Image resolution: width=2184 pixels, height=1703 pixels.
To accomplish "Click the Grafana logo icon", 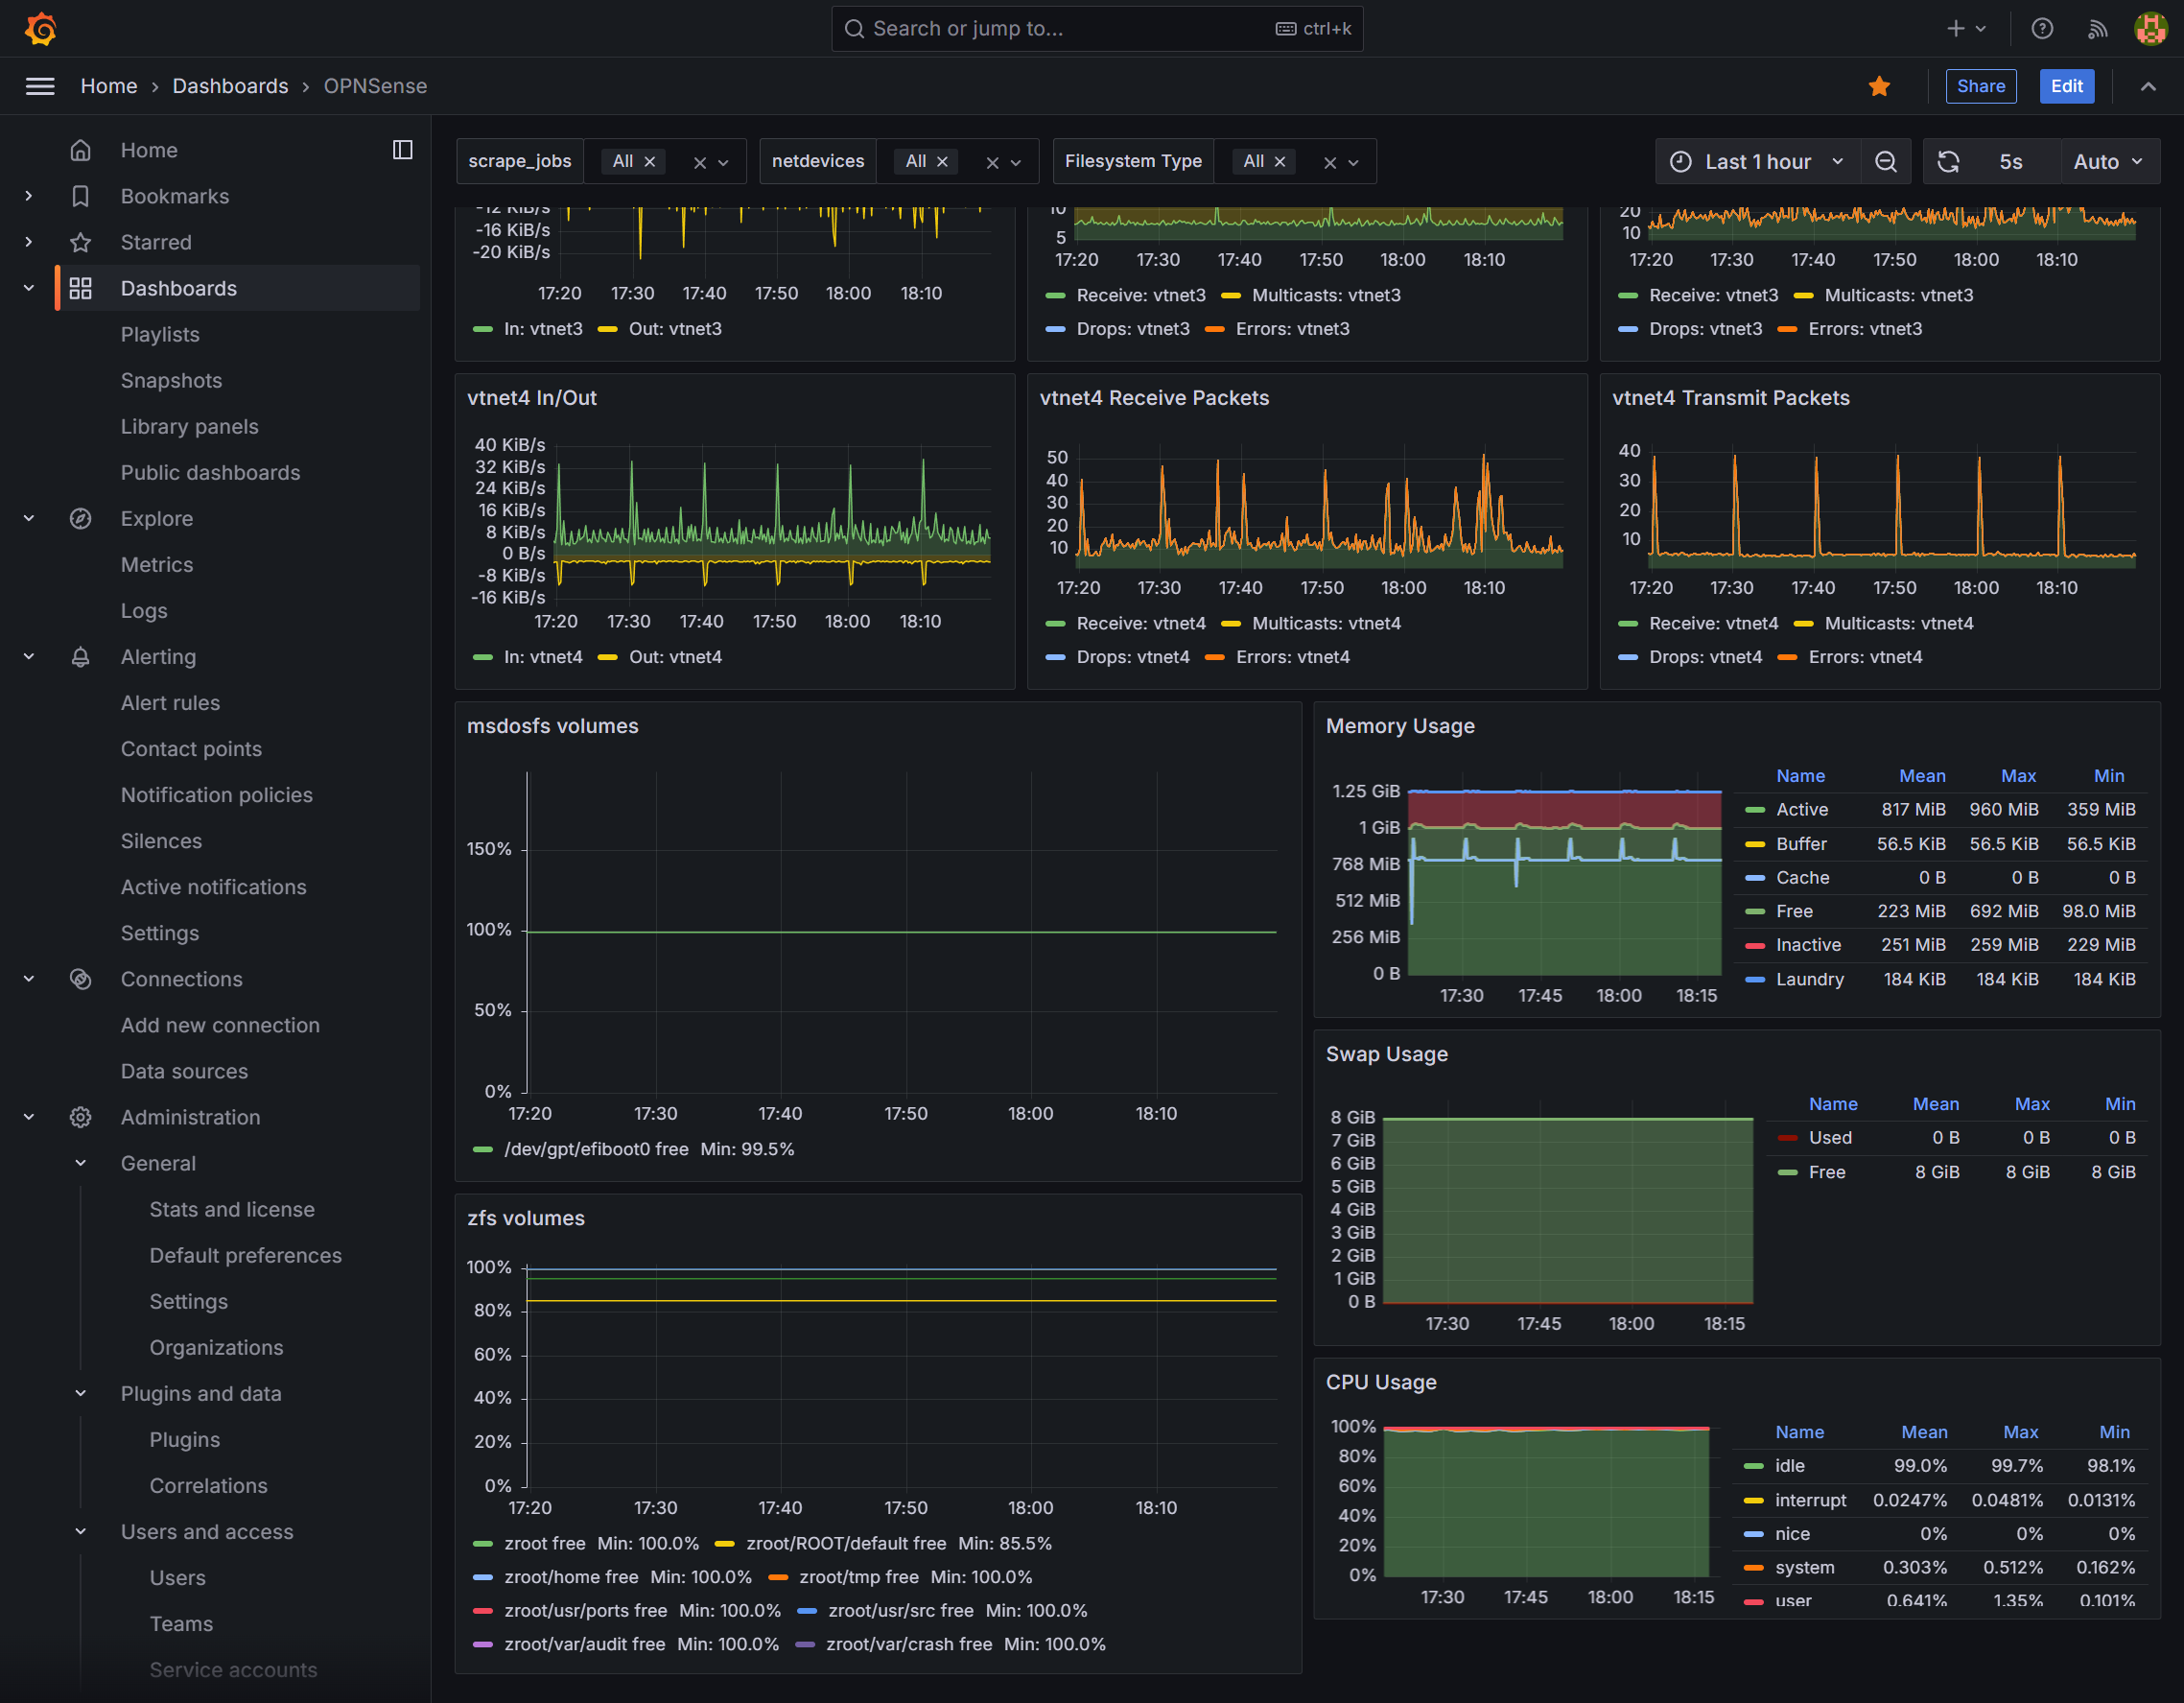I will click(x=40, y=28).
